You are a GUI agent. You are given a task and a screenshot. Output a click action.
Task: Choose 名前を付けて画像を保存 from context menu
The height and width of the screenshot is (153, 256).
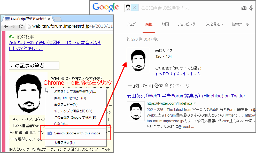click(75, 92)
